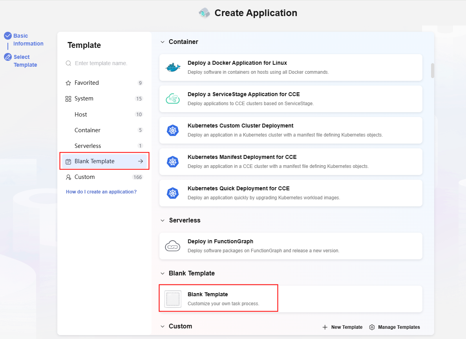This screenshot has width=466, height=339.
Task: Click 'Deploy software in containers on hosts' description
Action: coord(258,72)
